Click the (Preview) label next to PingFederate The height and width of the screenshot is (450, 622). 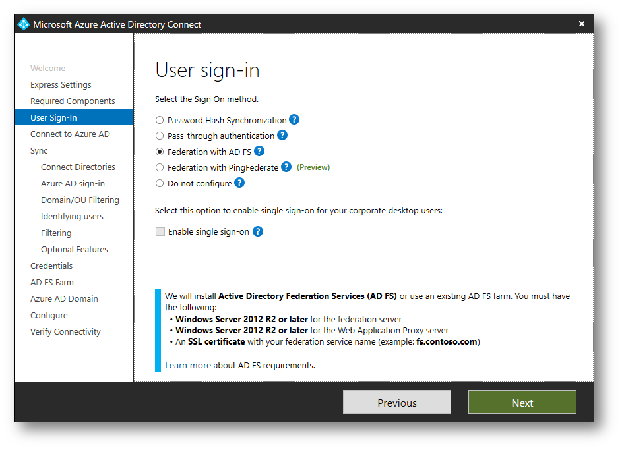click(313, 167)
